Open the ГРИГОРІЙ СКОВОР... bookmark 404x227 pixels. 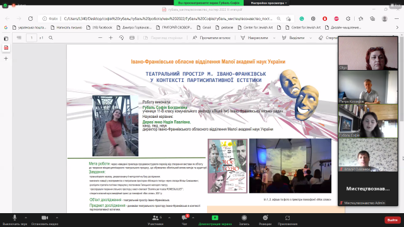click(174, 27)
